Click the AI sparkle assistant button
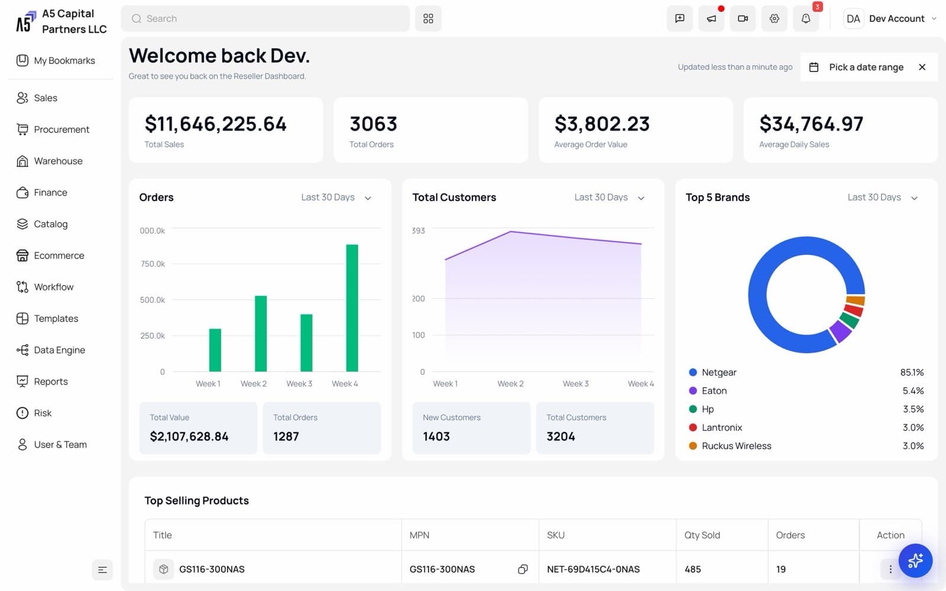Viewport: 946px width, 591px height. pyautogui.click(x=915, y=560)
